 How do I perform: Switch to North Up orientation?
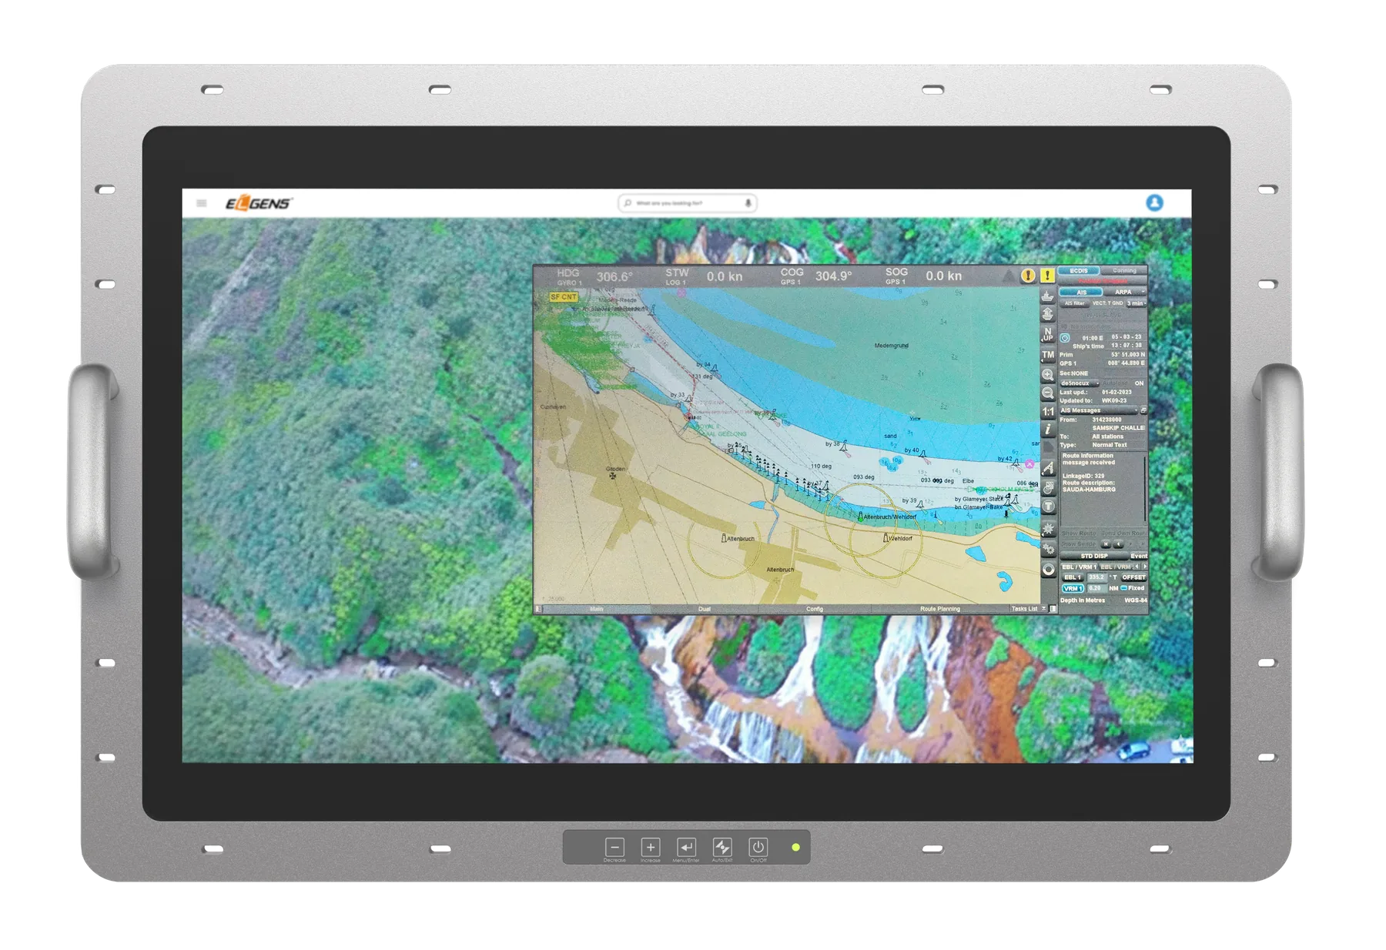(1048, 334)
